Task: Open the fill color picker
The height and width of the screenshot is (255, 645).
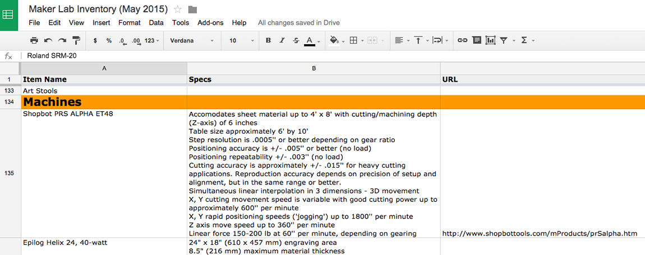Action: pos(337,40)
